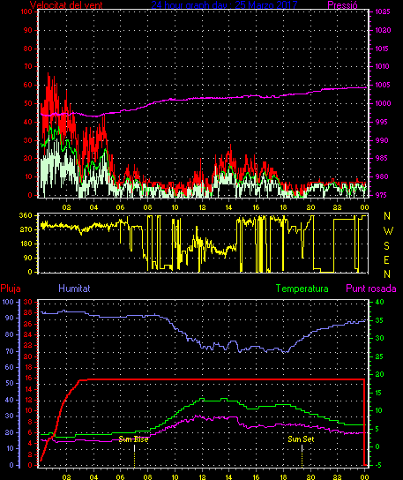
Task: Click the 'Velocitat del vent' title label
Action: [x=66, y=5]
